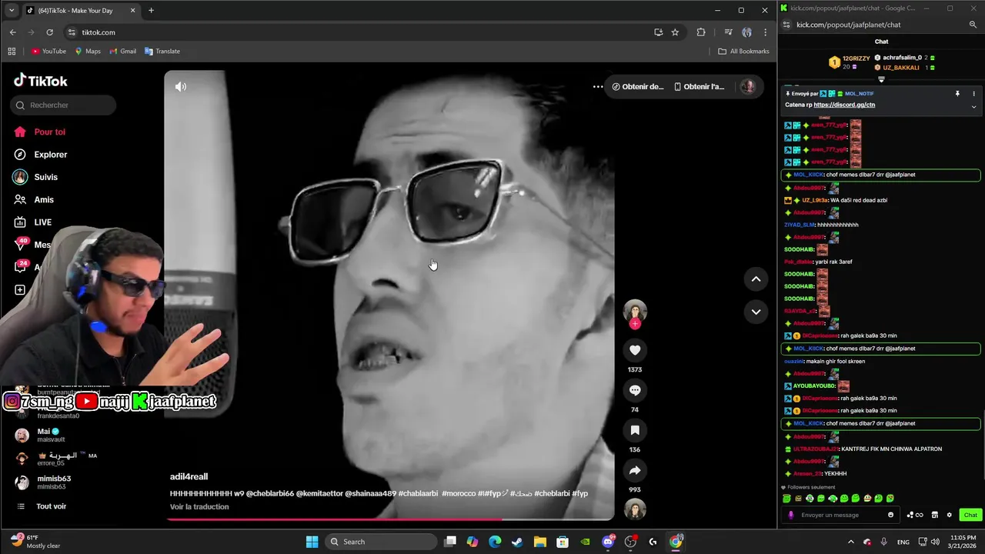Click the purple microphone icon in chat input

tap(791, 515)
